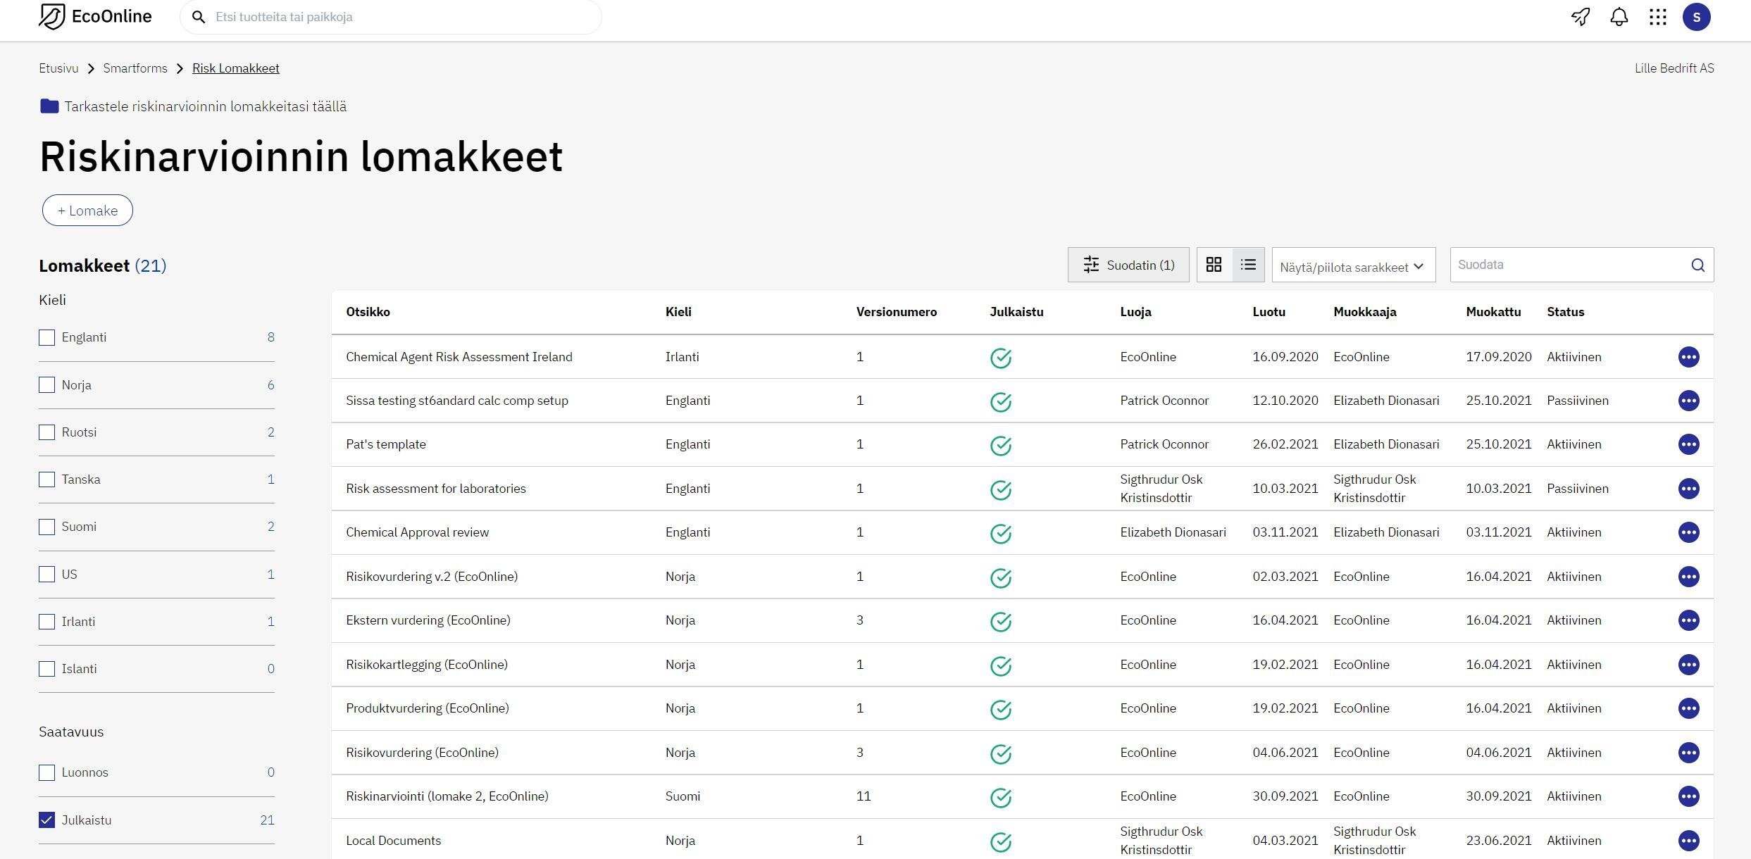Screen dimensions: 1751x859
Task: Click the EcoOnline logo
Action: coord(95,16)
